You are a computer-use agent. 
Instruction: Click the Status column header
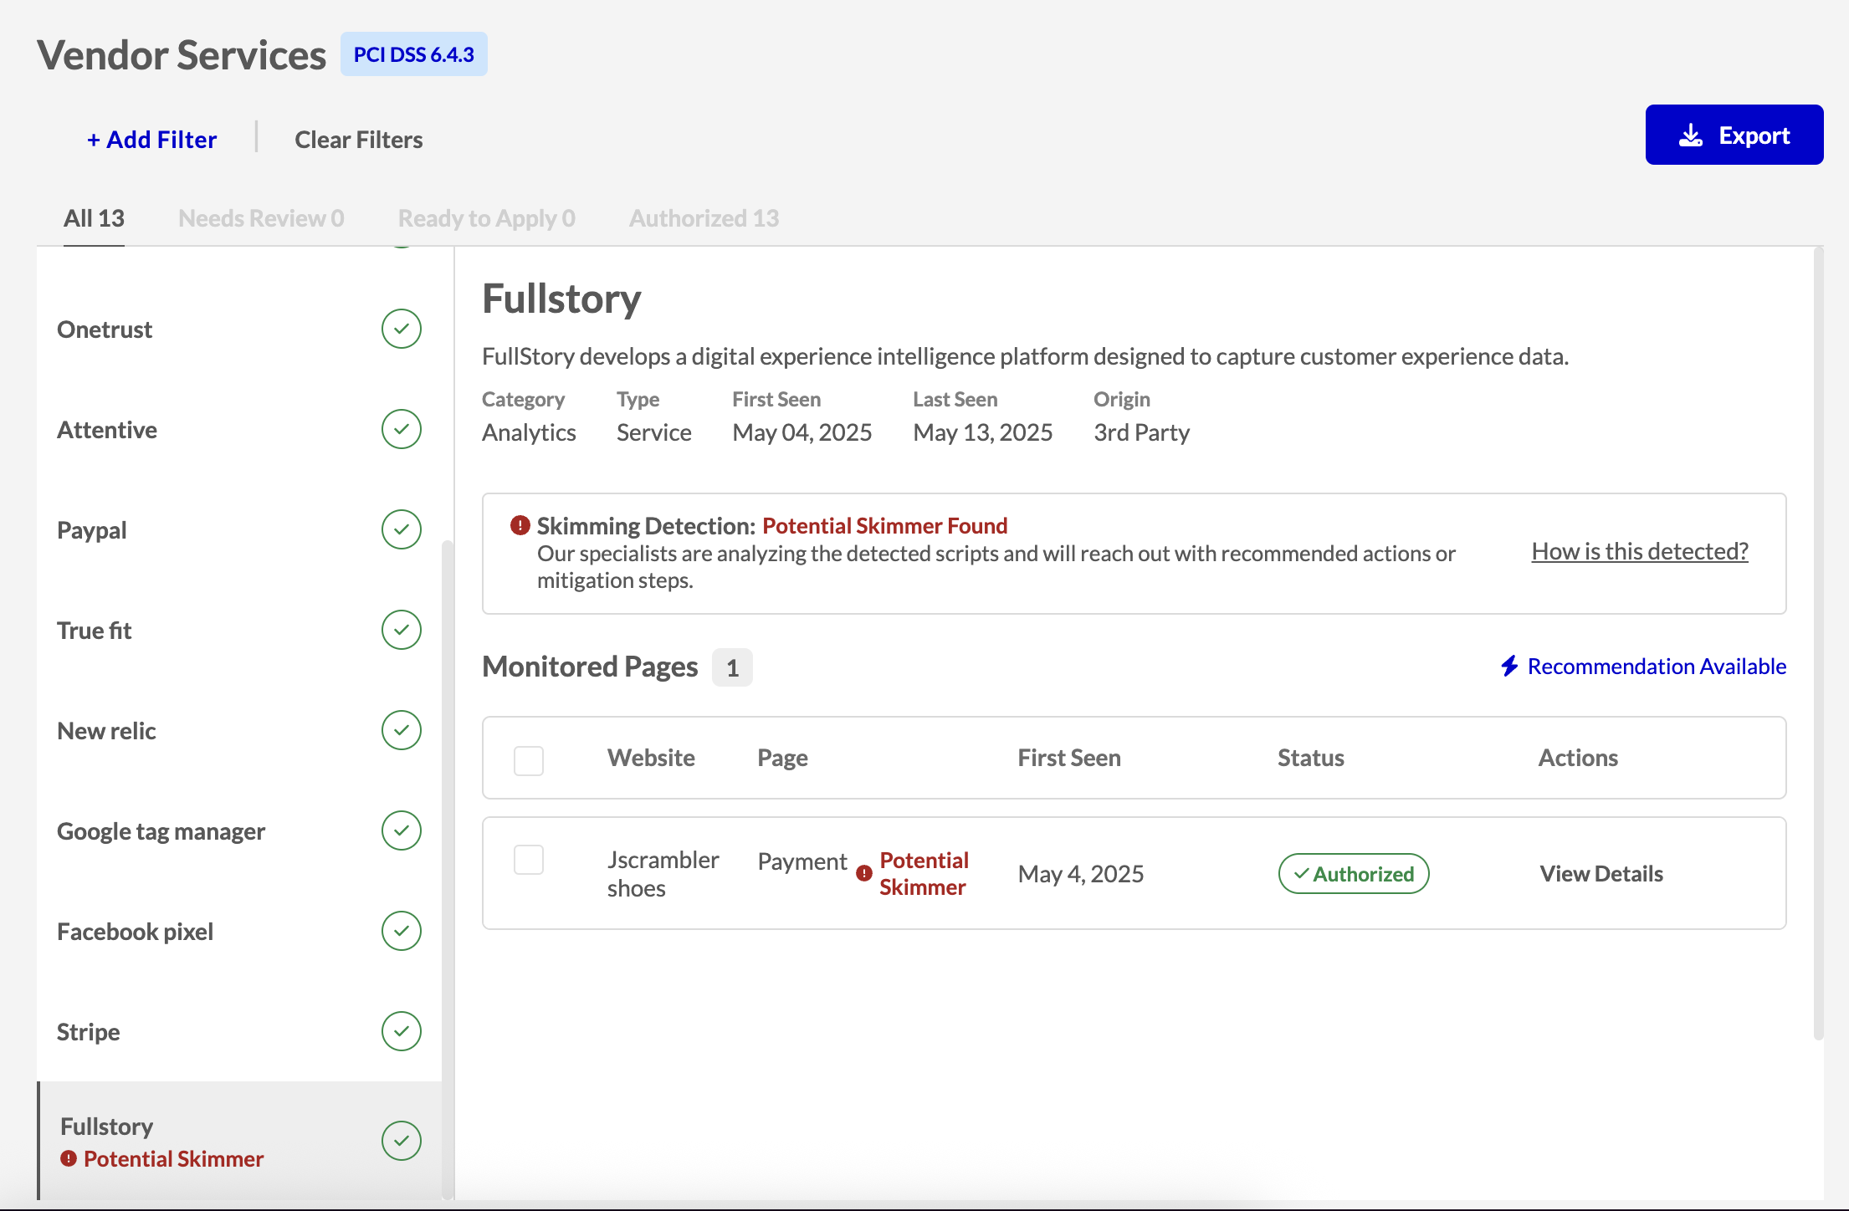(x=1311, y=758)
